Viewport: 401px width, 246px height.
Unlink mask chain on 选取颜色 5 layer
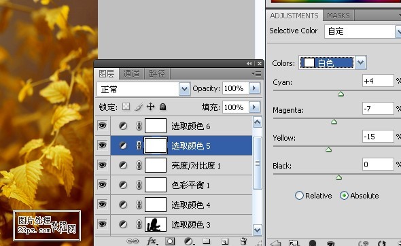click(139, 145)
